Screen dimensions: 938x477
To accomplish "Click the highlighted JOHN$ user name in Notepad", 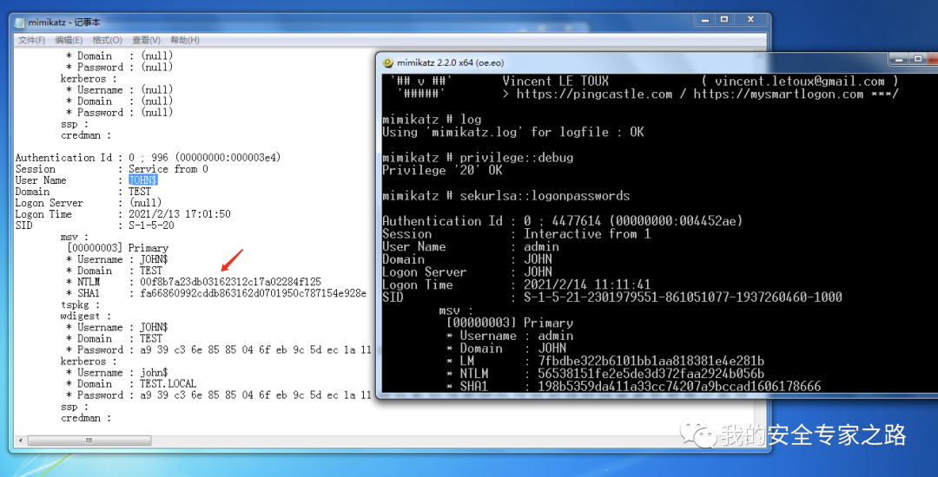I will pos(143,180).
